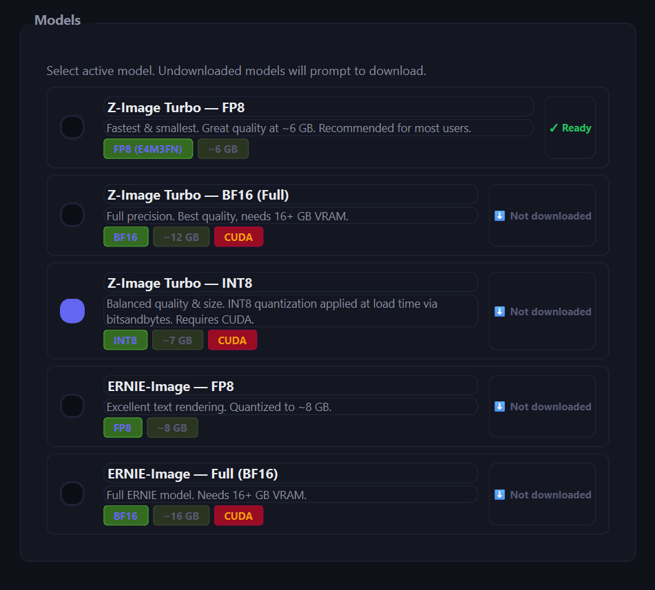Click 'Excellent text rendering' description
The width and height of the screenshot is (655, 590).
tap(219, 407)
